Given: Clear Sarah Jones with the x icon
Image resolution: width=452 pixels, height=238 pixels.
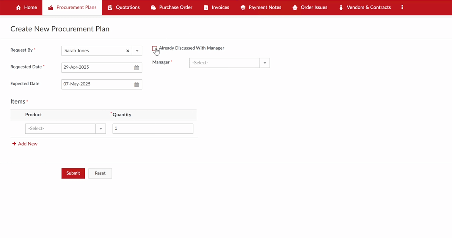Looking at the screenshot, I should [x=128, y=51].
